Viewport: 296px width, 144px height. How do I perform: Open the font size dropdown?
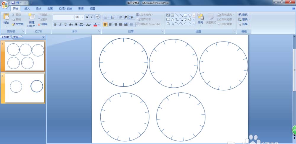click(x=83, y=17)
